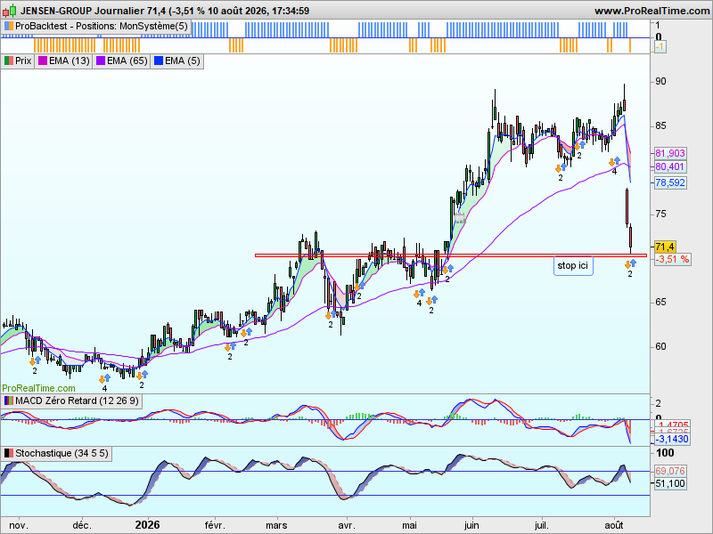Image resolution: width=713 pixels, height=534 pixels.
Task: Open EMA (13) indicator settings
Action: pos(63,61)
